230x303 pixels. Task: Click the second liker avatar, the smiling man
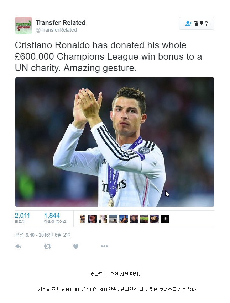pos(93,219)
